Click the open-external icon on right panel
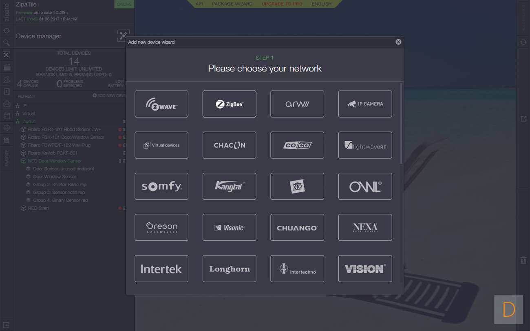530x331 pixels. [523, 119]
